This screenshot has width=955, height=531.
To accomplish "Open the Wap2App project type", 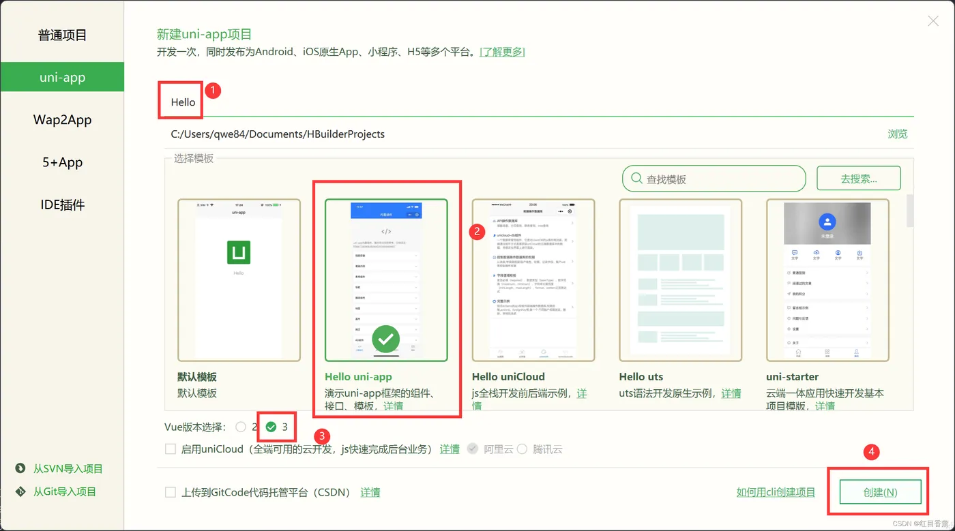I will [x=62, y=120].
